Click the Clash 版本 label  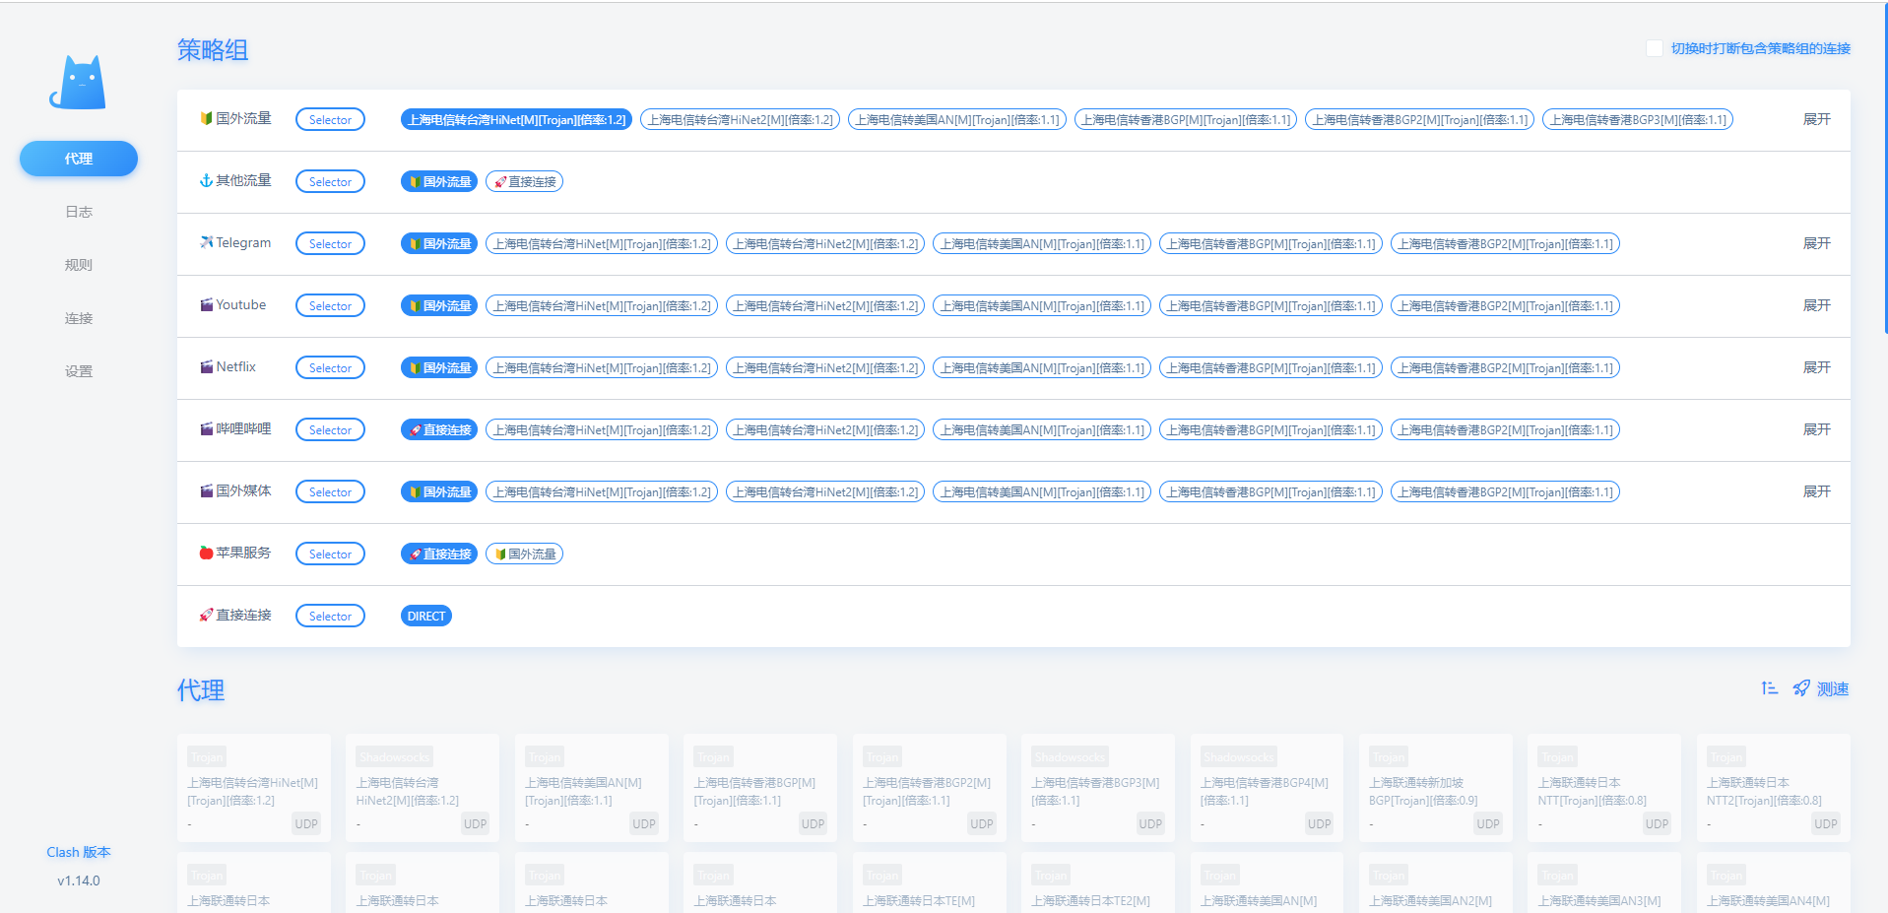click(79, 852)
